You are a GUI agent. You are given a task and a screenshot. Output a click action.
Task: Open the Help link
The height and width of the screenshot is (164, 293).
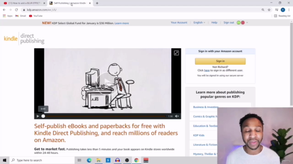214,22
